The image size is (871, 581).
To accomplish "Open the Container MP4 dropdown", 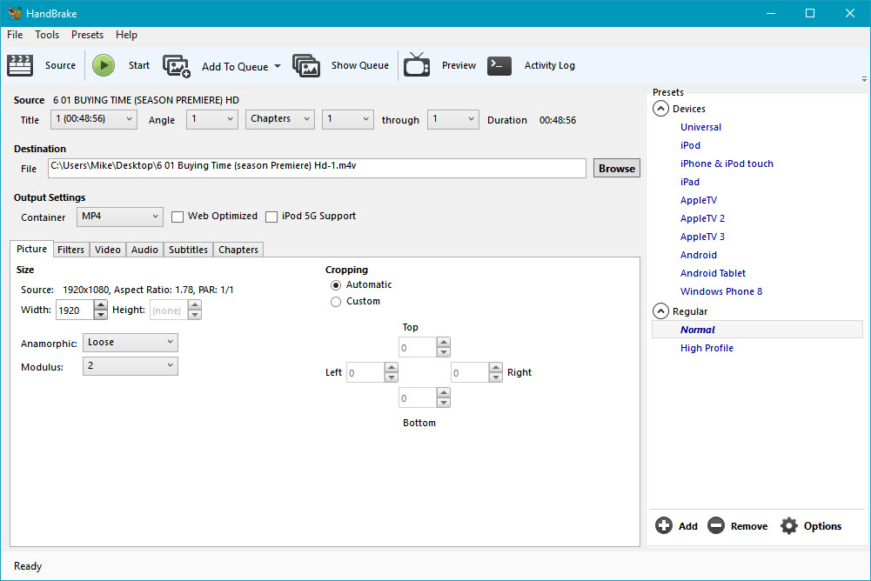I will coord(120,217).
